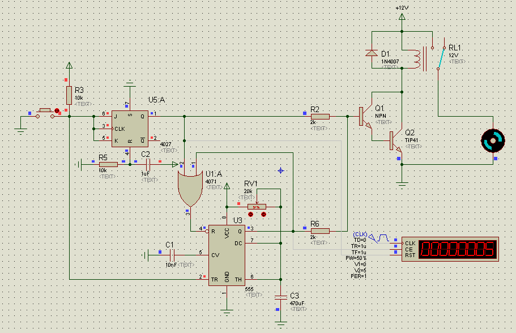Screen dimensions: 516x333
Task: Click the 4071 part number text
Action: tap(211, 181)
